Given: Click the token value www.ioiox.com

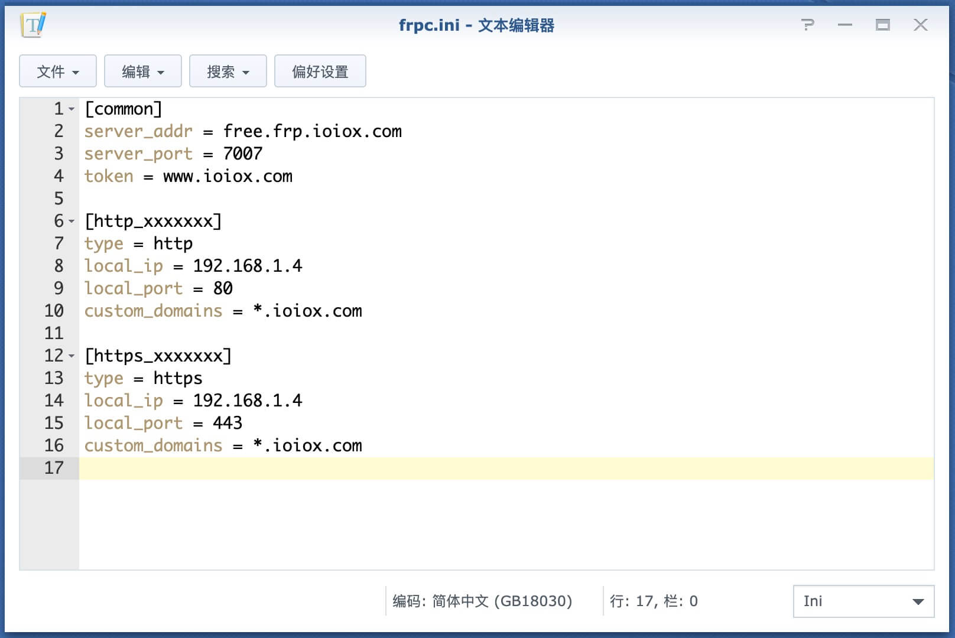Looking at the screenshot, I should click(x=228, y=176).
